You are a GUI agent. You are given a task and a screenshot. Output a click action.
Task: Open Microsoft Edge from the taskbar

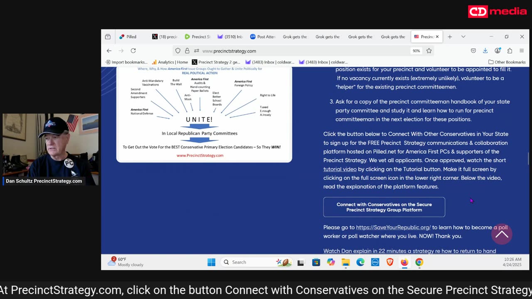[x=360, y=262]
